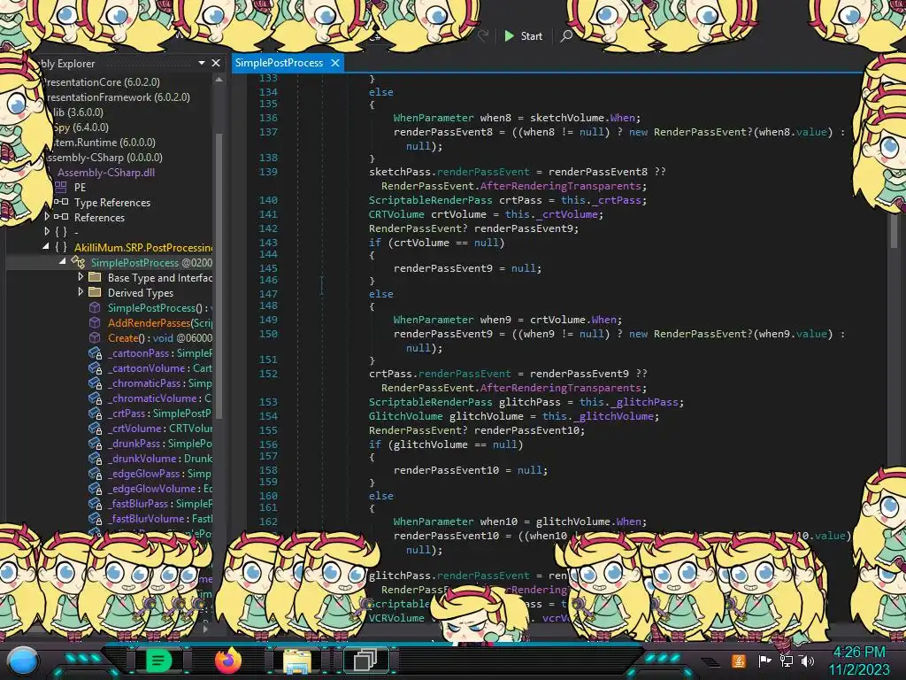Screen dimensions: 906x680
Task: Click the search magnifier icon in the toolbar
Action: 566,35
